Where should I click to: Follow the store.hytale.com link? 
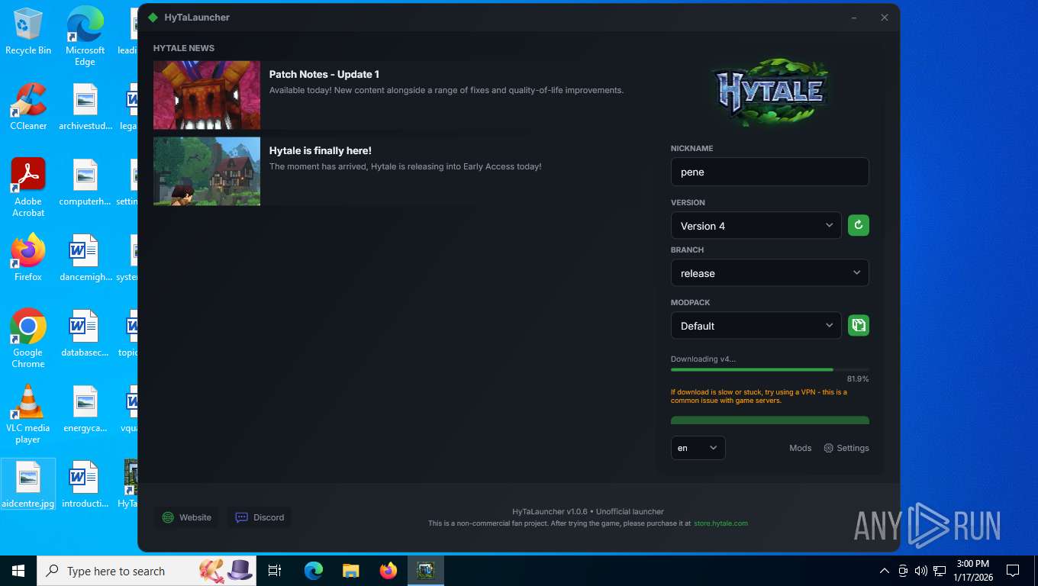click(x=720, y=523)
